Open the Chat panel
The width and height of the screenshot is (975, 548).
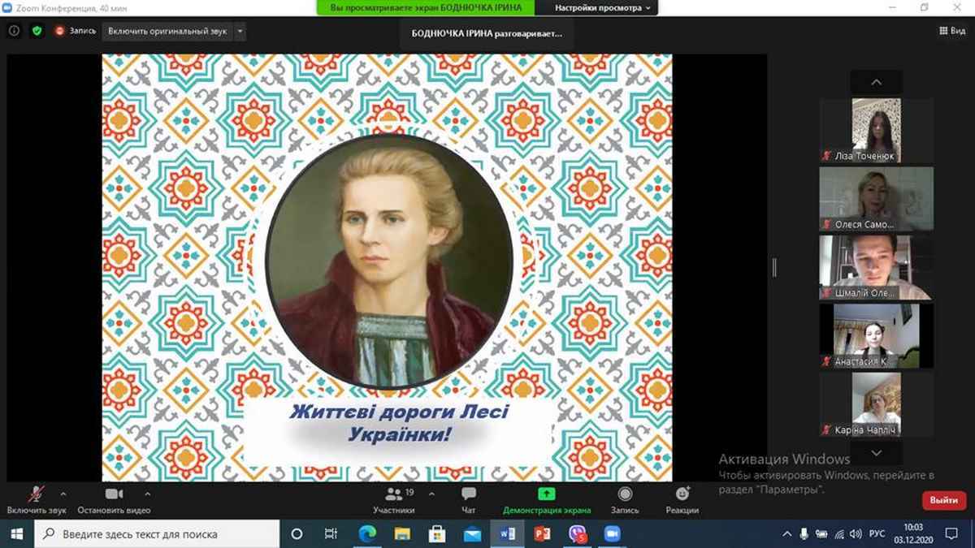click(x=469, y=494)
